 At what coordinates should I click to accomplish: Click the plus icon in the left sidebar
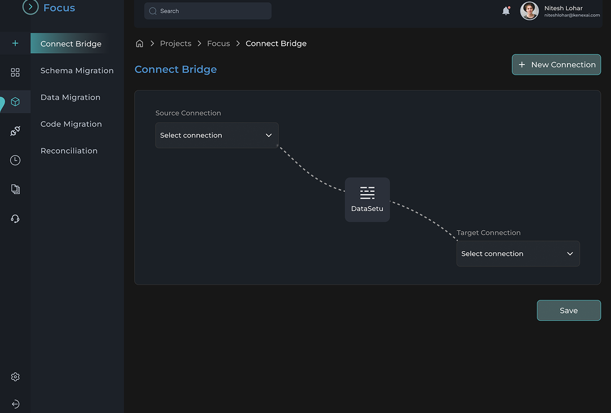[15, 43]
